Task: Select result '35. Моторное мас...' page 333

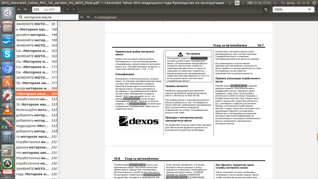Action: point(36,104)
